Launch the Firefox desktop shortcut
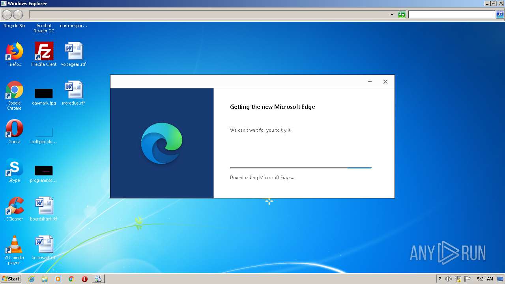This screenshot has width=505, height=284. (x=14, y=54)
